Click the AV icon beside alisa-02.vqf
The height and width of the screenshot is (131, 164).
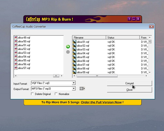[x=75, y=46]
